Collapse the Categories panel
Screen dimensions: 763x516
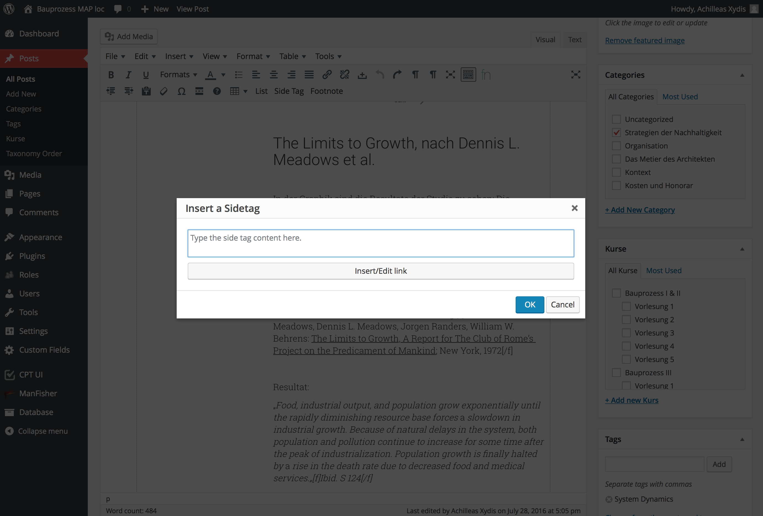coord(742,75)
